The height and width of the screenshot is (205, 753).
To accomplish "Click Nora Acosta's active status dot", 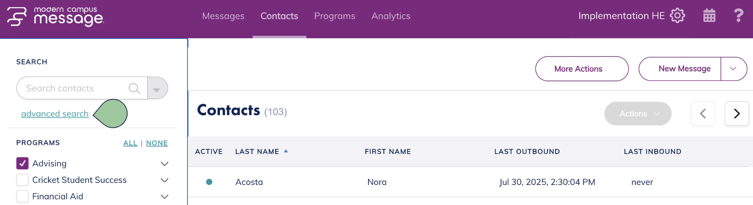I will 209,182.
